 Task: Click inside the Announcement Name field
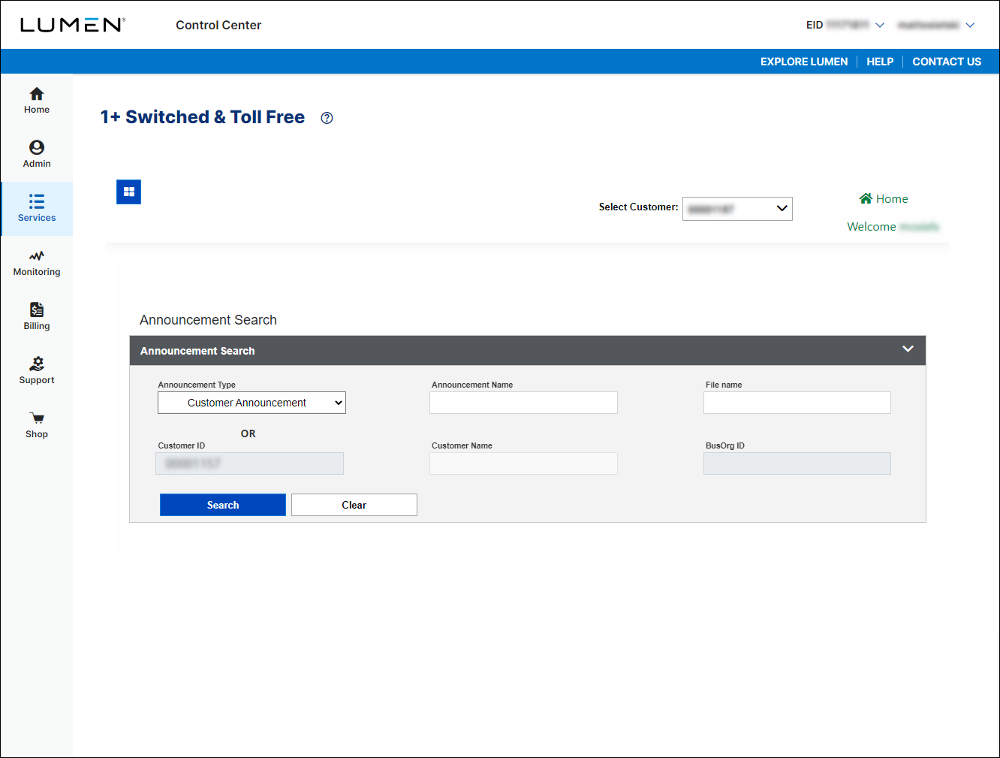point(523,403)
